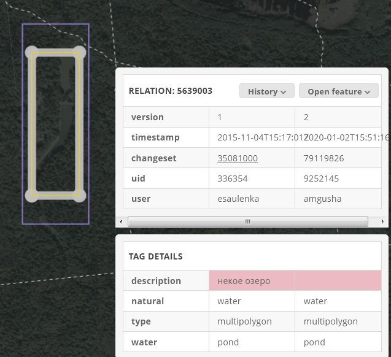Image resolution: width=391 pixels, height=357 pixels.
Task: Click the timestamp row label
Action: (x=155, y=137)
